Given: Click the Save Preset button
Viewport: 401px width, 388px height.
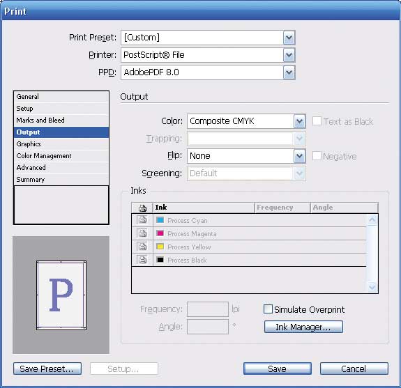Looking at the screenshot, I should tap(47, 368).
